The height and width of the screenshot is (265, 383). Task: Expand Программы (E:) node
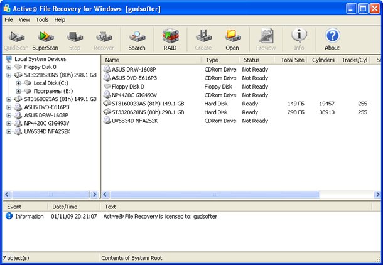(x=18, y=91)
